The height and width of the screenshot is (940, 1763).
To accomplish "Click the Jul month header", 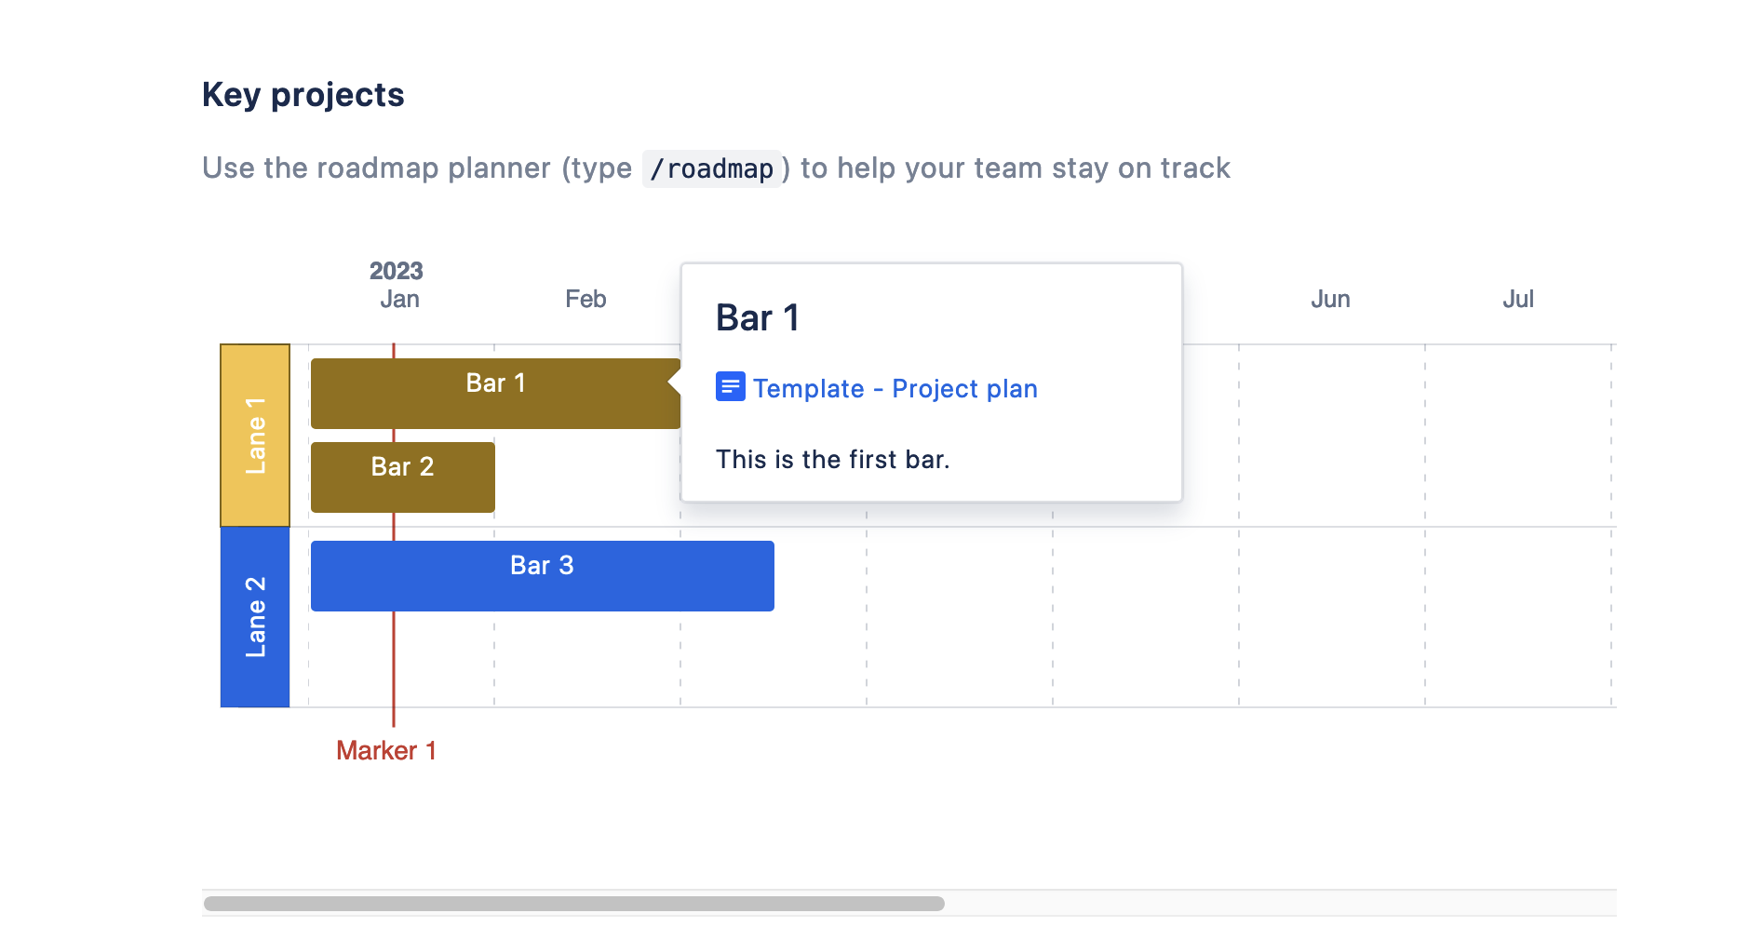I will [1517, 299].
